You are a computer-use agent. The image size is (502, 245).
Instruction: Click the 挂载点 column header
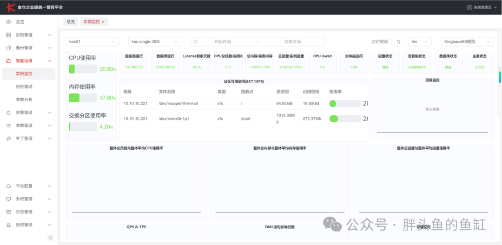[247, 92]
